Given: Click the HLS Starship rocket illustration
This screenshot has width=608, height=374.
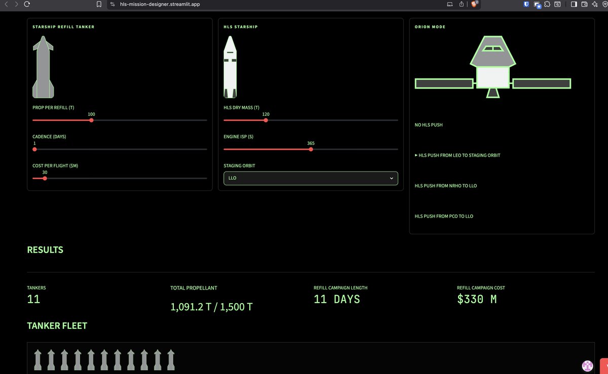Looking at the screenshot, I should coord(230,68).
